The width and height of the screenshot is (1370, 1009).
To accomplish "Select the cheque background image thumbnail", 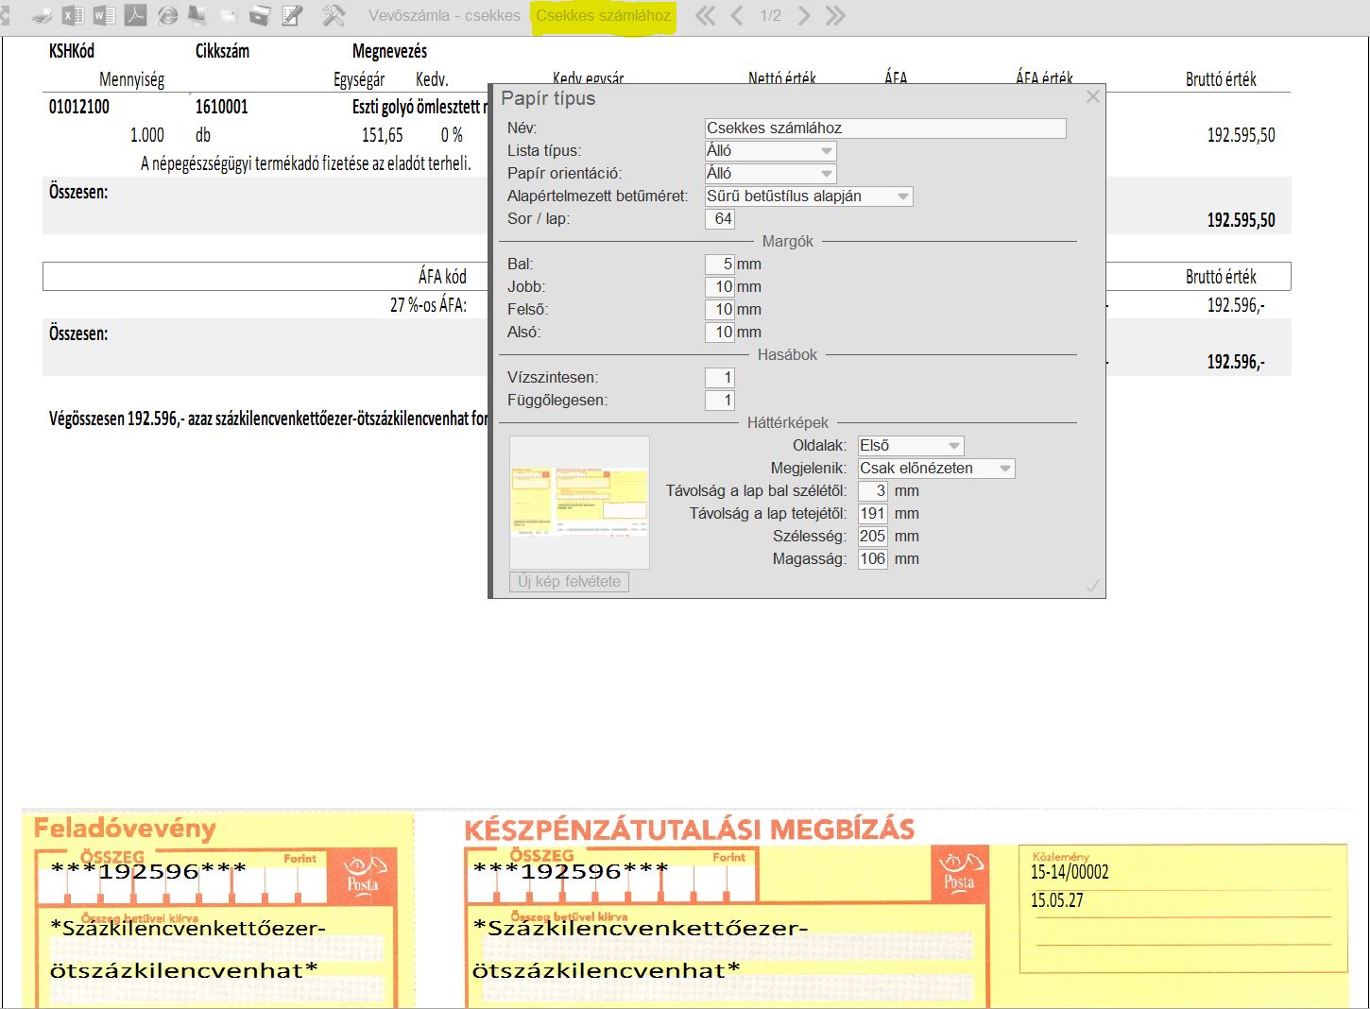I will pyautogui.click(x=579, y=503).
